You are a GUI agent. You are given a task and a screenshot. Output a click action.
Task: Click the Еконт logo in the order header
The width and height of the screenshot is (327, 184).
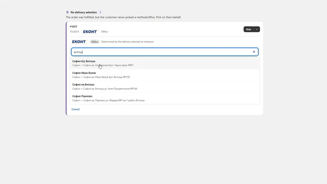click(x=90, y=32)
